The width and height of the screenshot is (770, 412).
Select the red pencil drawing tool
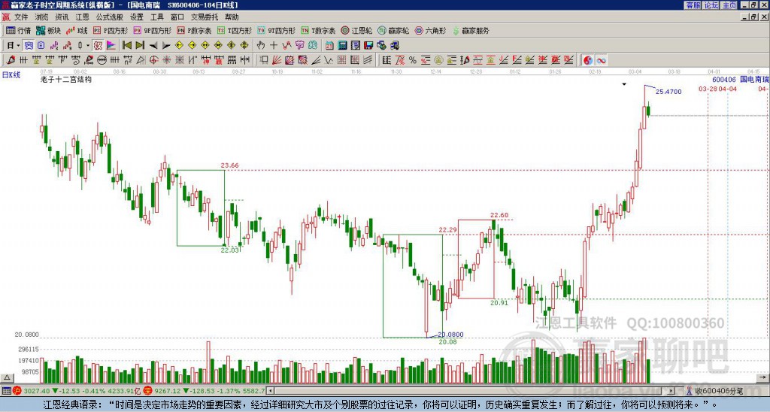(11, 60)
